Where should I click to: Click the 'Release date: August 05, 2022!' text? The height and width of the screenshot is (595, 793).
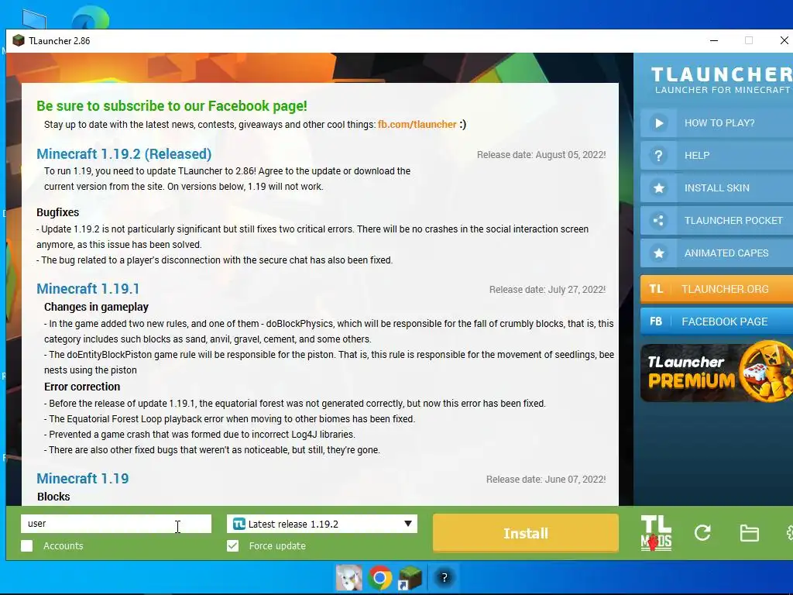541,155
